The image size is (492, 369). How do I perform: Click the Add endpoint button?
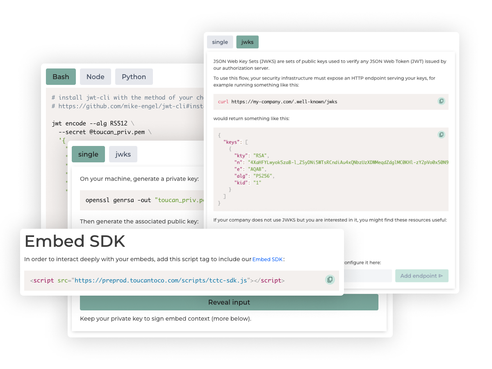click(x=421, y=276)
